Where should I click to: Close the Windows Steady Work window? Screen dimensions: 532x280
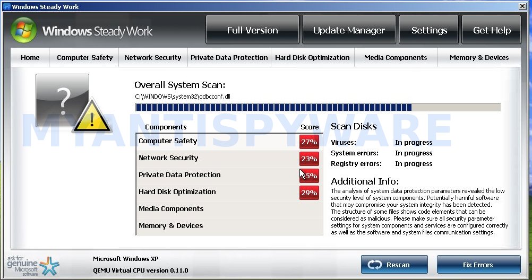tap(522, 6)
